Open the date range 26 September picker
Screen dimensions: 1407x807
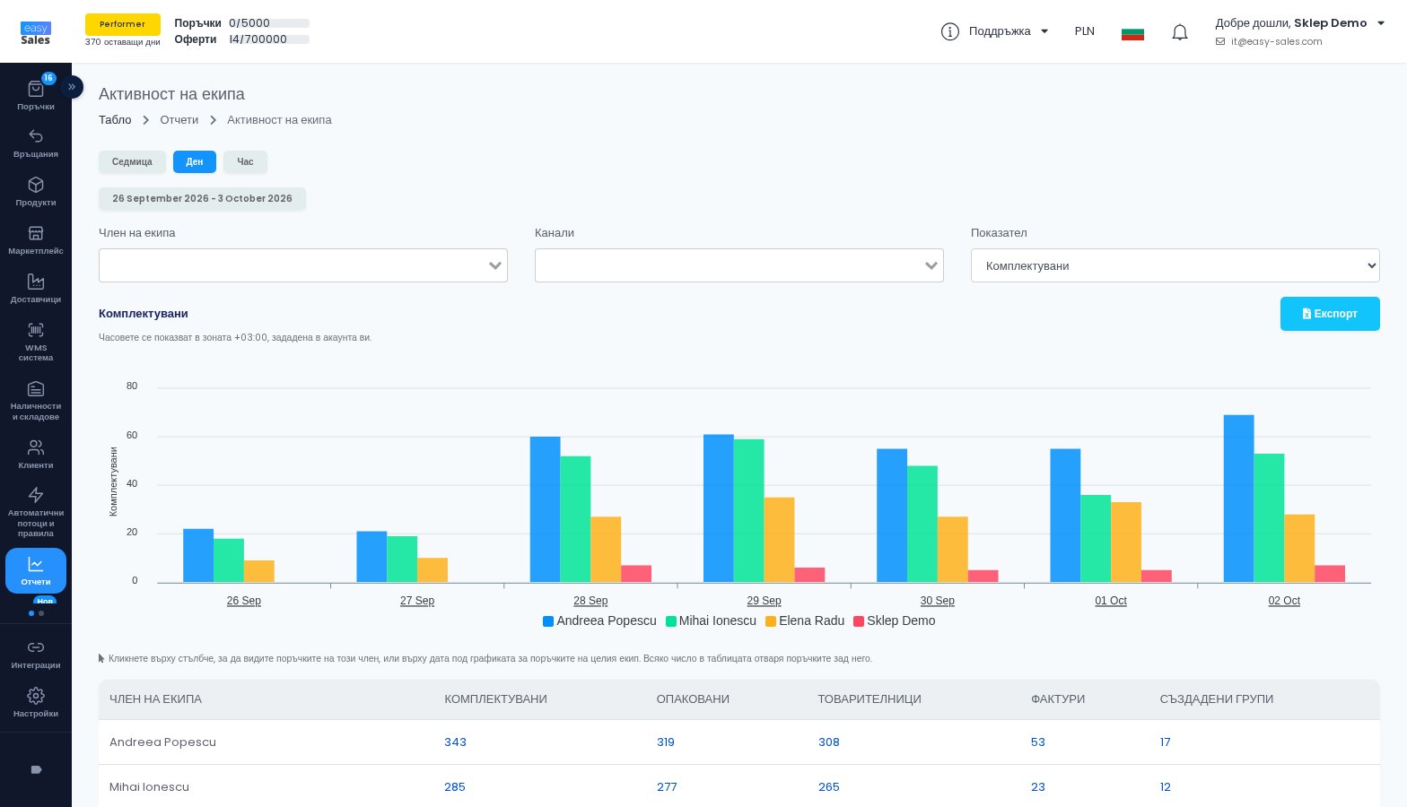tap(202, 199)
